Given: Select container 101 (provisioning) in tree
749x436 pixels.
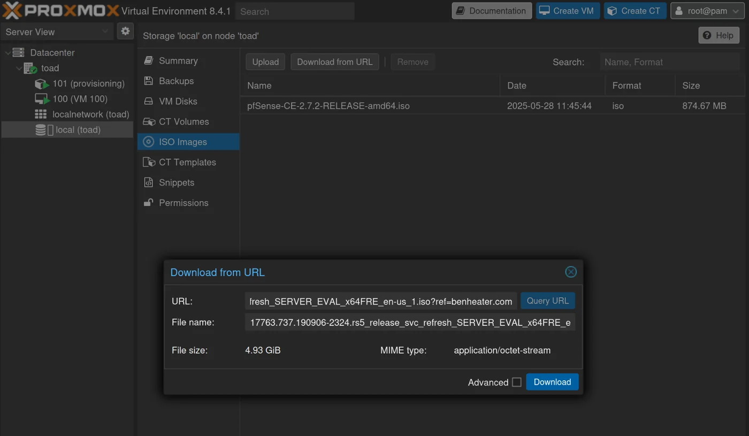Looking at the screenshot, I should 88,83.
